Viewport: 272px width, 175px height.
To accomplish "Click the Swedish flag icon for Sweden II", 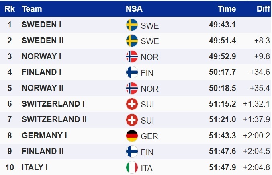I will 132,41.
